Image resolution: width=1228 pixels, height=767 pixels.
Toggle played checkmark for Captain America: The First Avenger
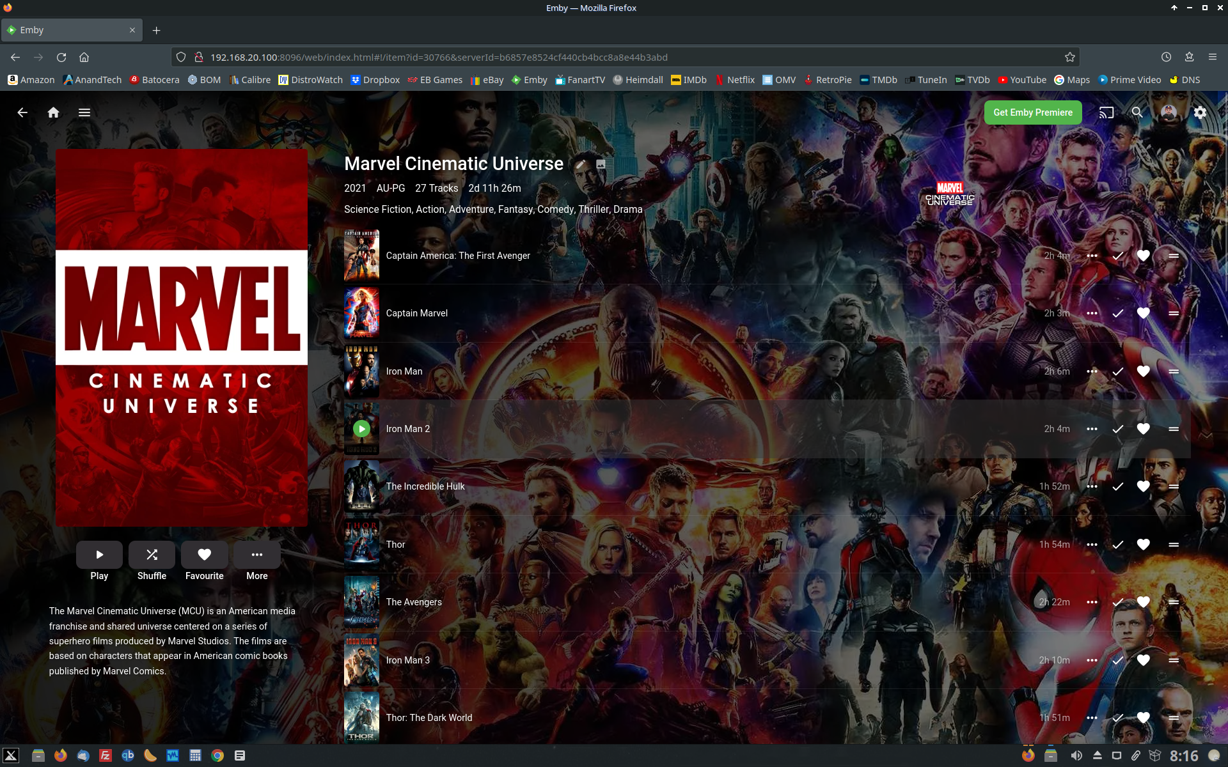(1118, 256)
